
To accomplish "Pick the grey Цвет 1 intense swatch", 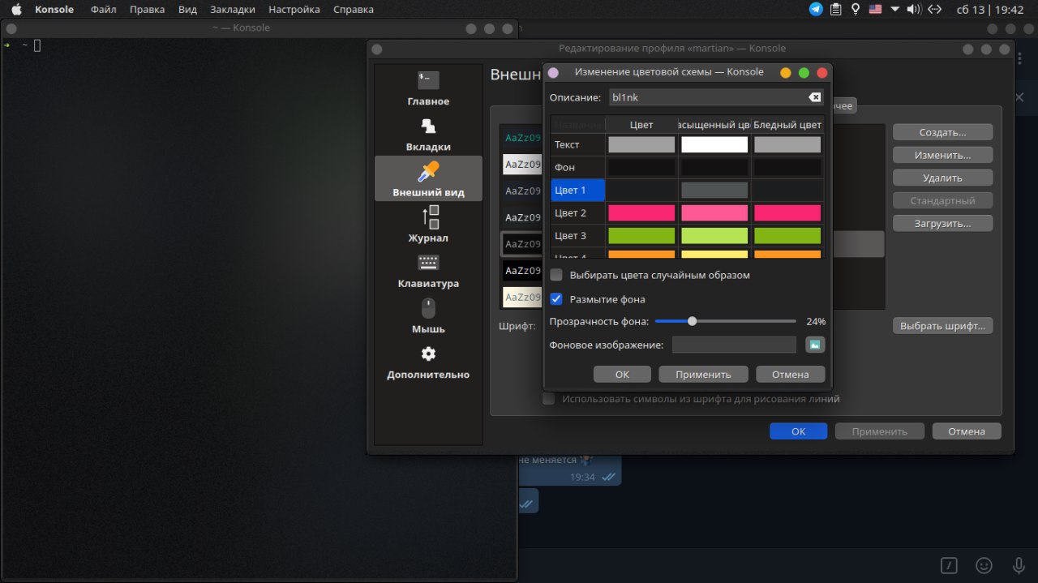I will tap(714, 190).
